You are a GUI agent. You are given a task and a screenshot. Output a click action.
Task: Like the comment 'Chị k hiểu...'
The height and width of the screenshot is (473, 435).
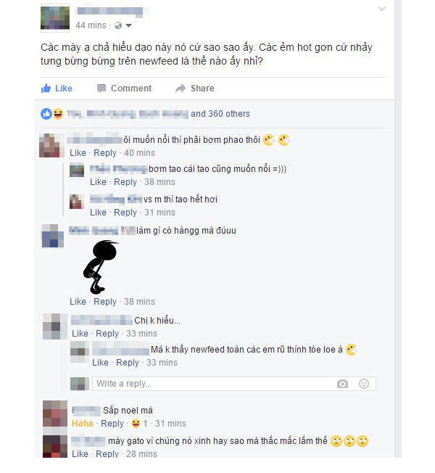pyautogui.click(x=80, y=334)
